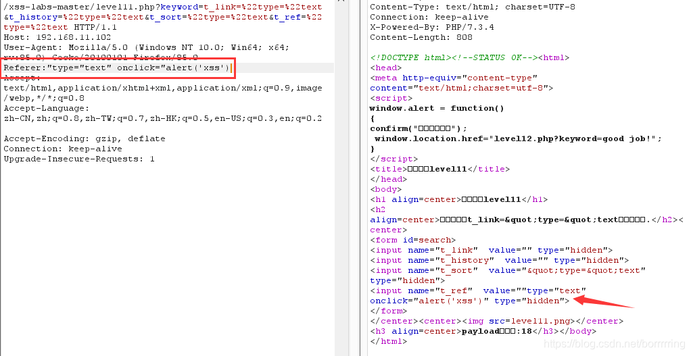691x356 pixels.
Task: Click the window.alert = function() line
Action: (437, 108)
